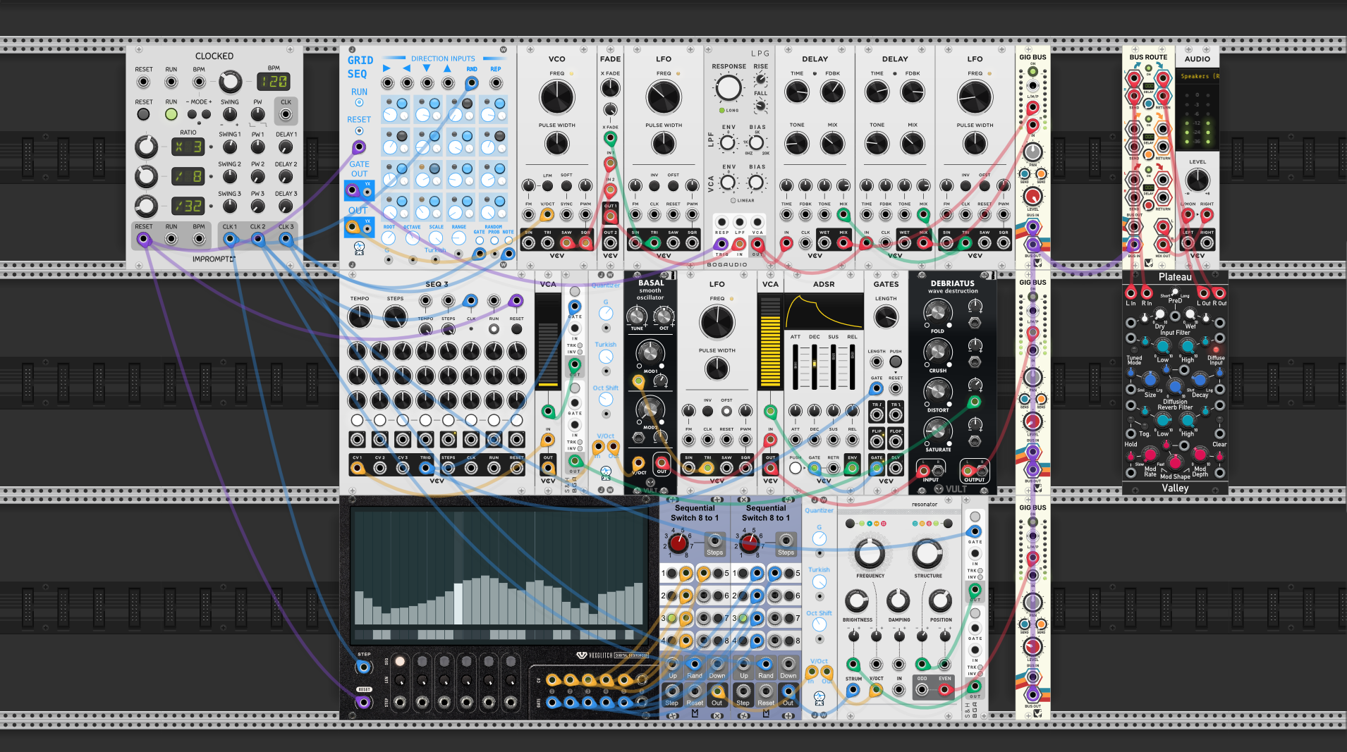
Task: Turn the FOLD knob on Debriatus
Action: 937,313
